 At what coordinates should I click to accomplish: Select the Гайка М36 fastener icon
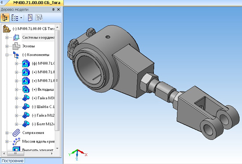click(26, 98)
